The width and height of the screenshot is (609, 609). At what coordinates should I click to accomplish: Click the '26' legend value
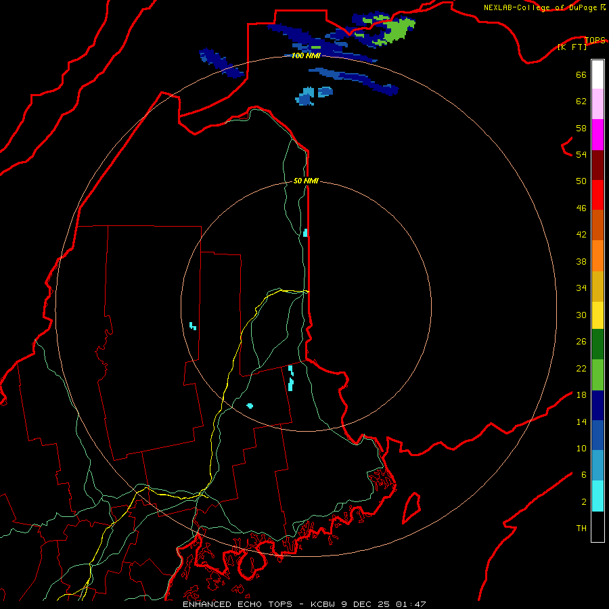click(581, 342)
